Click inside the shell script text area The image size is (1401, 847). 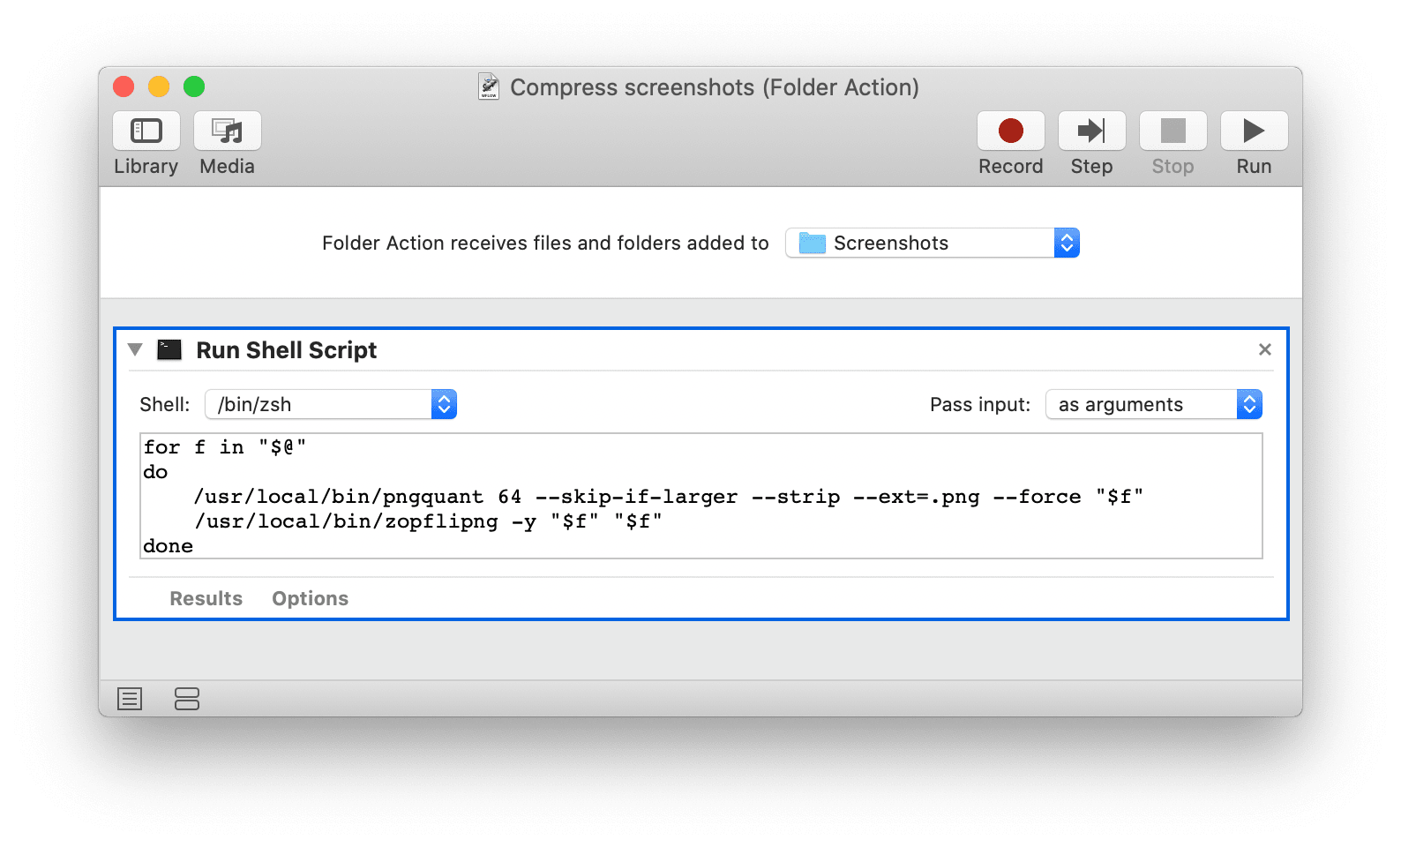point(700,496)
